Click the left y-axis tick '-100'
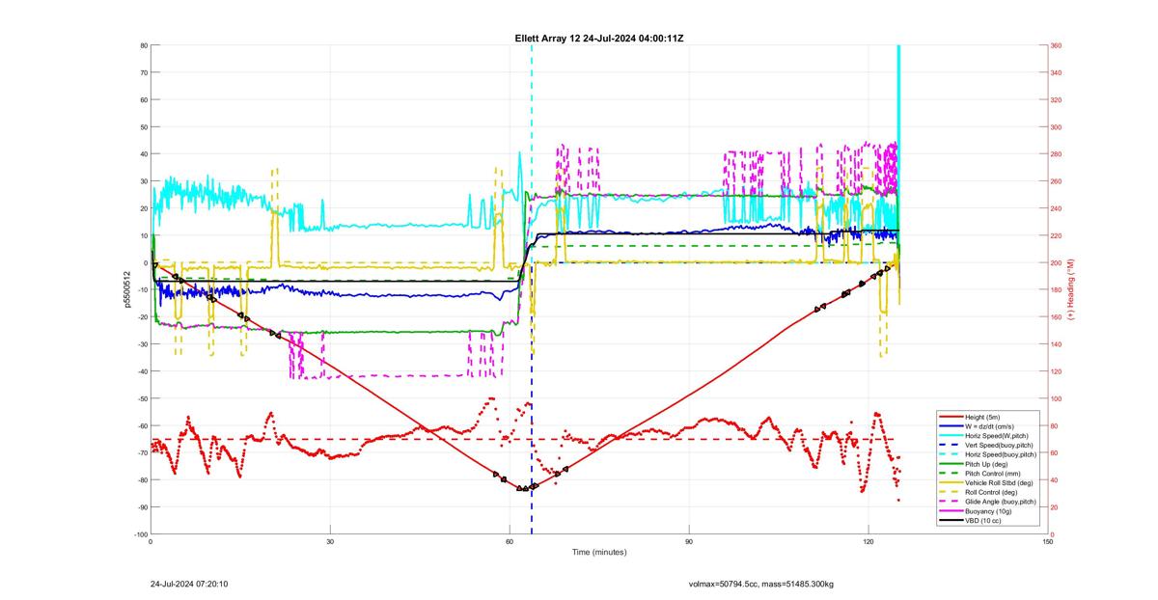This screenshot has width=1158, height=600. pos(141,534)
